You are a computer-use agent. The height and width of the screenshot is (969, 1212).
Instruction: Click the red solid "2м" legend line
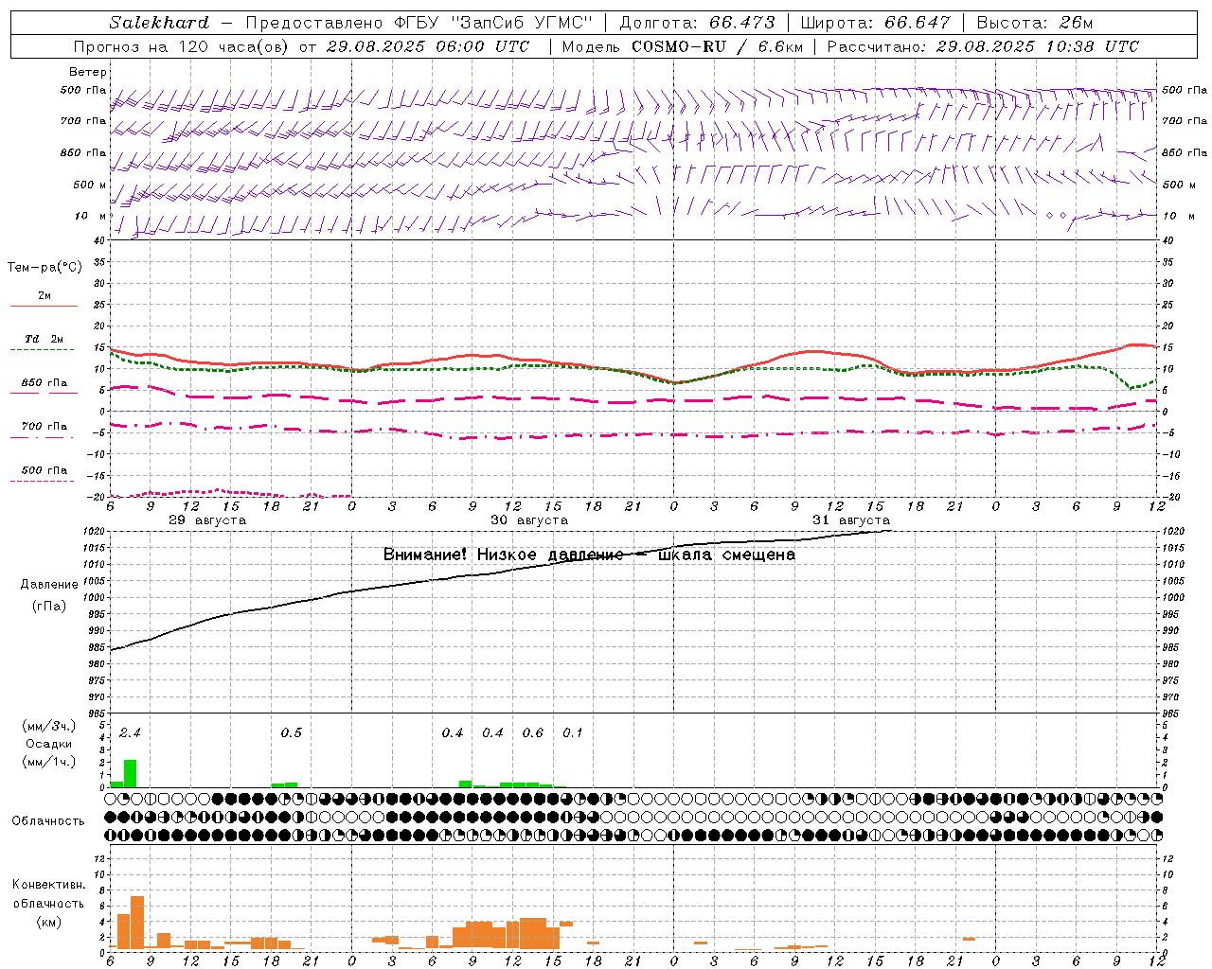pyautogui.click(x=44, y=307)
